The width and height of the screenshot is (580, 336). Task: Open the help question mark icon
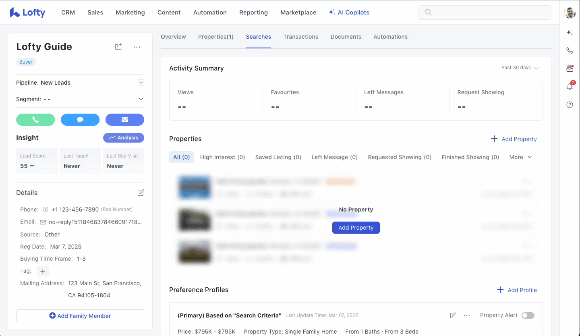(x=570, y=105)
